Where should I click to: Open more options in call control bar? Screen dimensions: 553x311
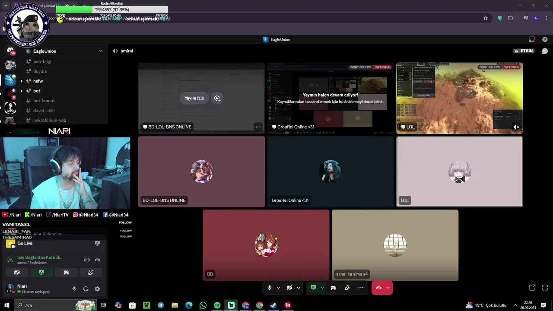click(361, 288)
